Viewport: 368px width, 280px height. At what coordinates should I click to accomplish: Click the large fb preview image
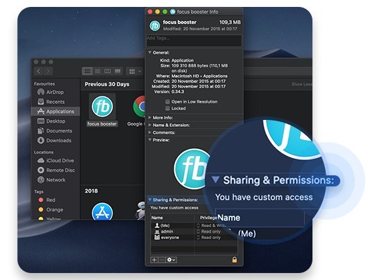click(x=191, y=168)
